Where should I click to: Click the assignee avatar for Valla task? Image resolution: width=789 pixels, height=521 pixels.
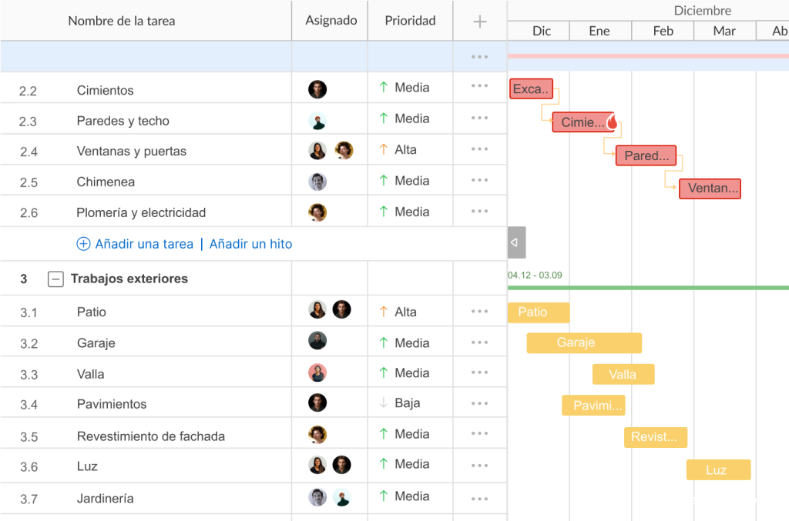point(317,372)
